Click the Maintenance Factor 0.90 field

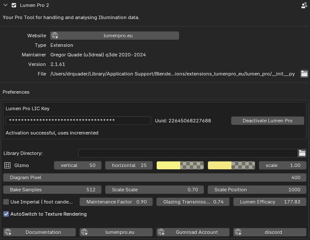point(116,202)
